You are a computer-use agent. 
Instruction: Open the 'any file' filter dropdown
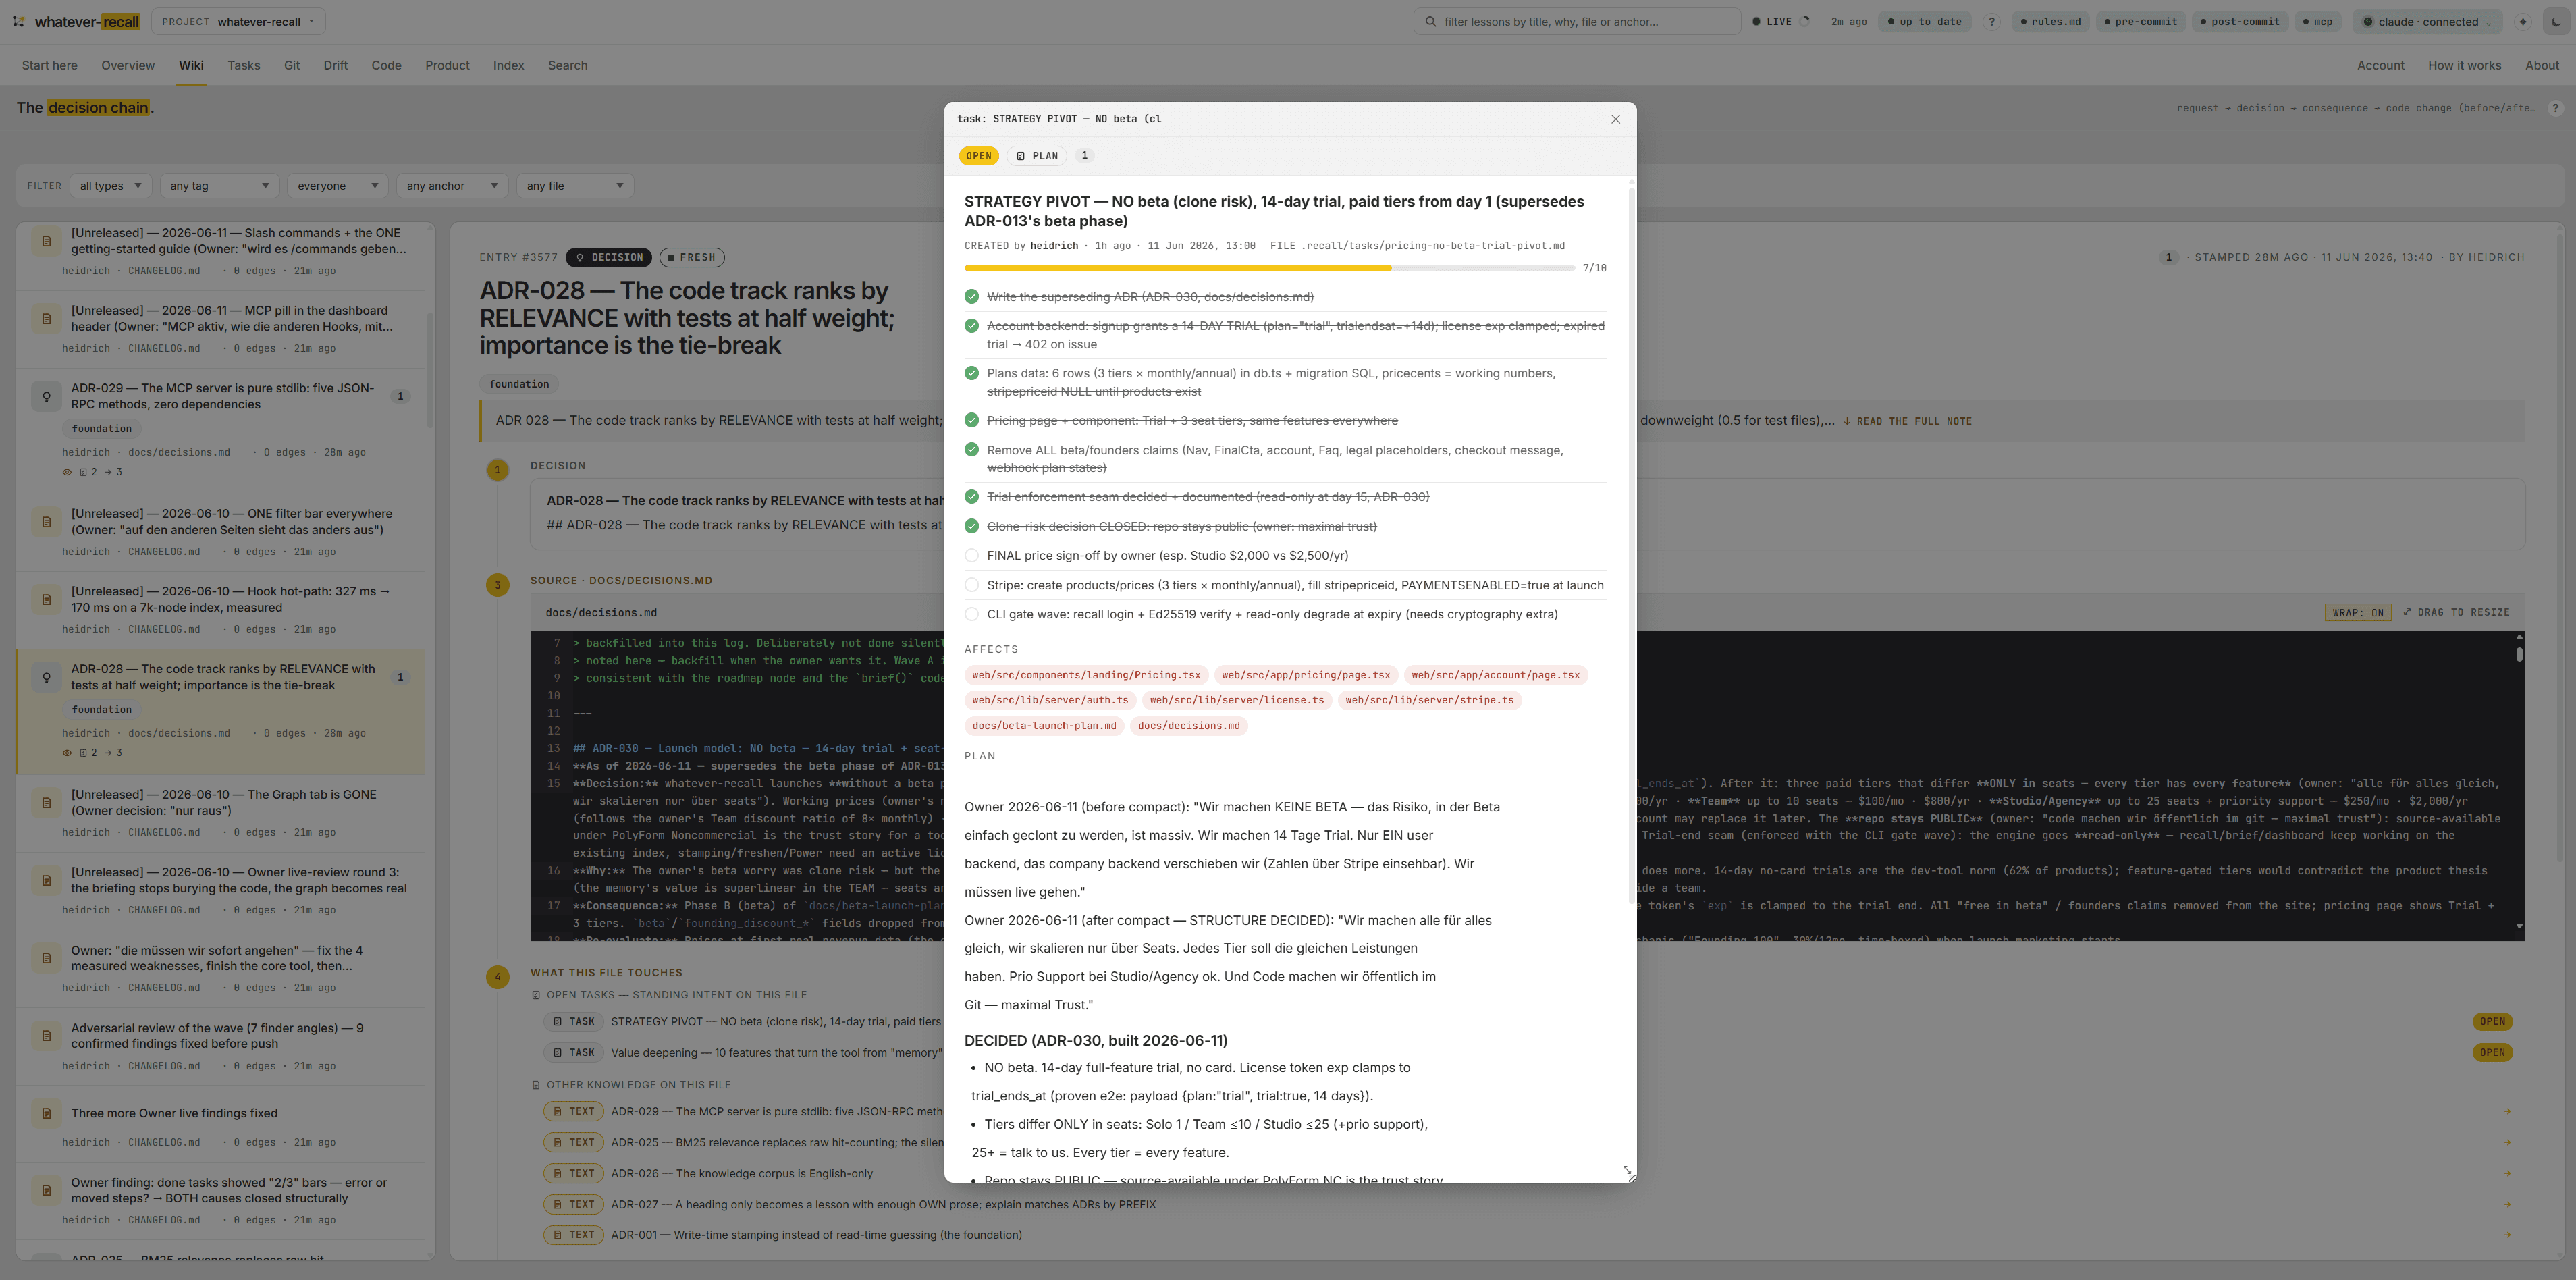pyautogui.click(x=575, y=185)
